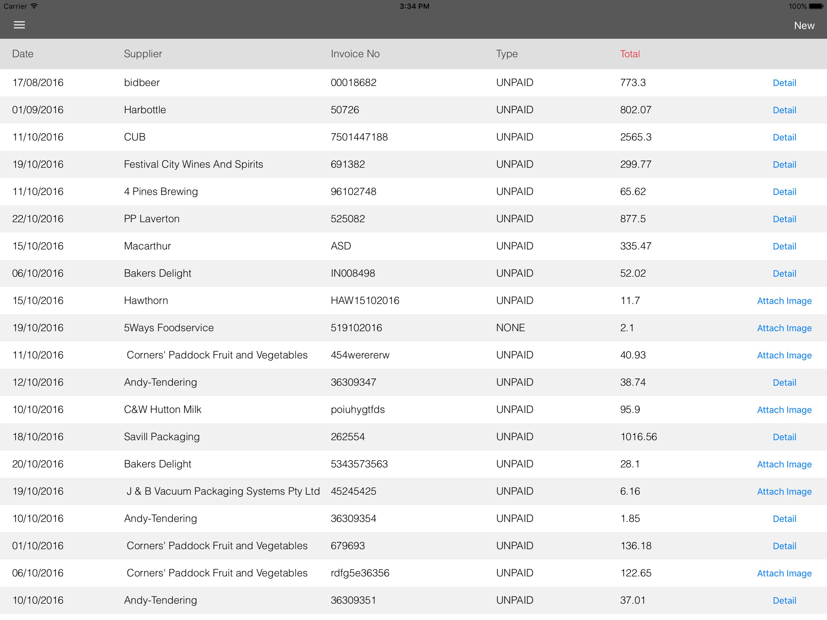Sort by the Type column header
The height and width of the screenshot is (620, 827).
[x=507, y=54]
